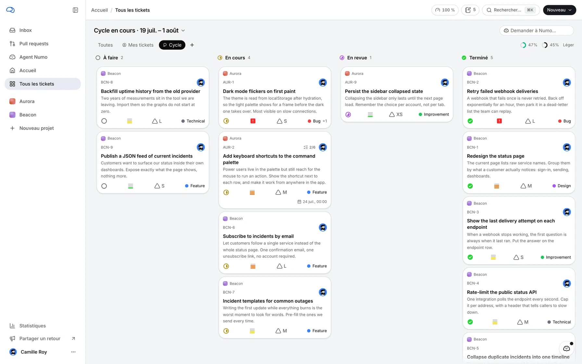582x364 pixels.
Task: Select the Cycle tab
Action: click(x=172, y=45)
